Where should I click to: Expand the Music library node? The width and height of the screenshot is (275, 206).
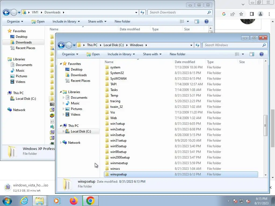pyautogui.click(x=63, y=103)
